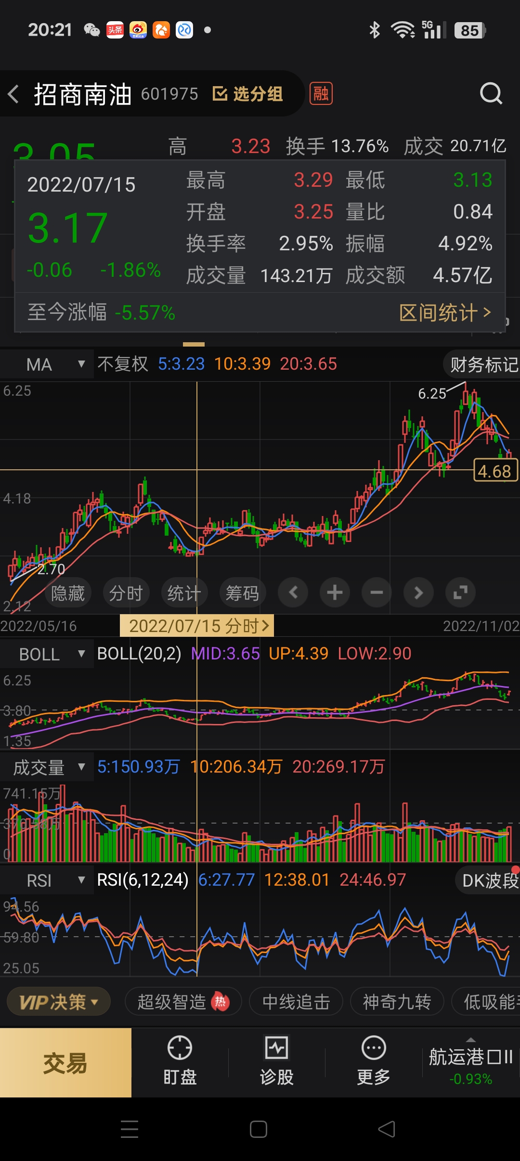
Task: Move chart left with arrow button
Action: pyautogui.click(x=293, y=593)
